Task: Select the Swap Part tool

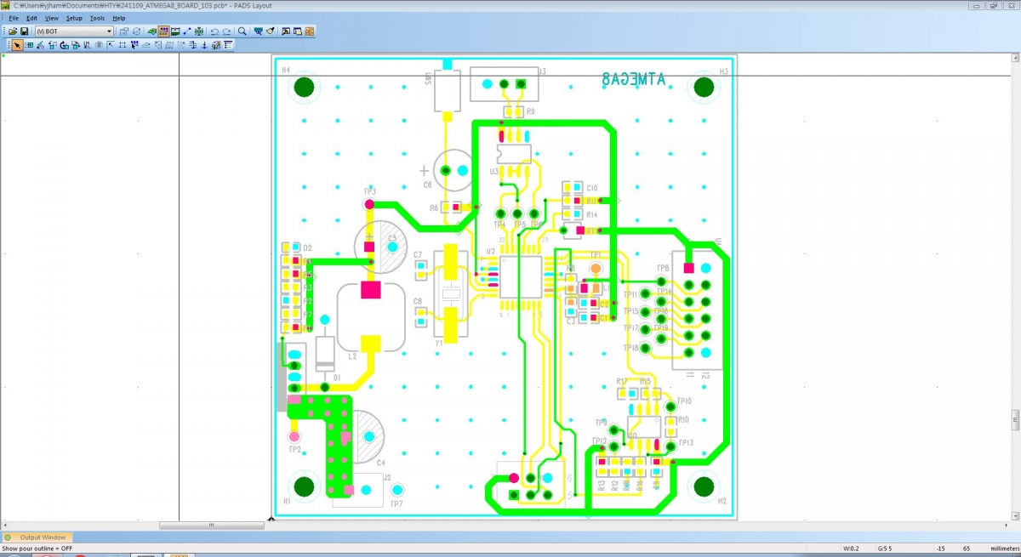Action: pos(76,45)
